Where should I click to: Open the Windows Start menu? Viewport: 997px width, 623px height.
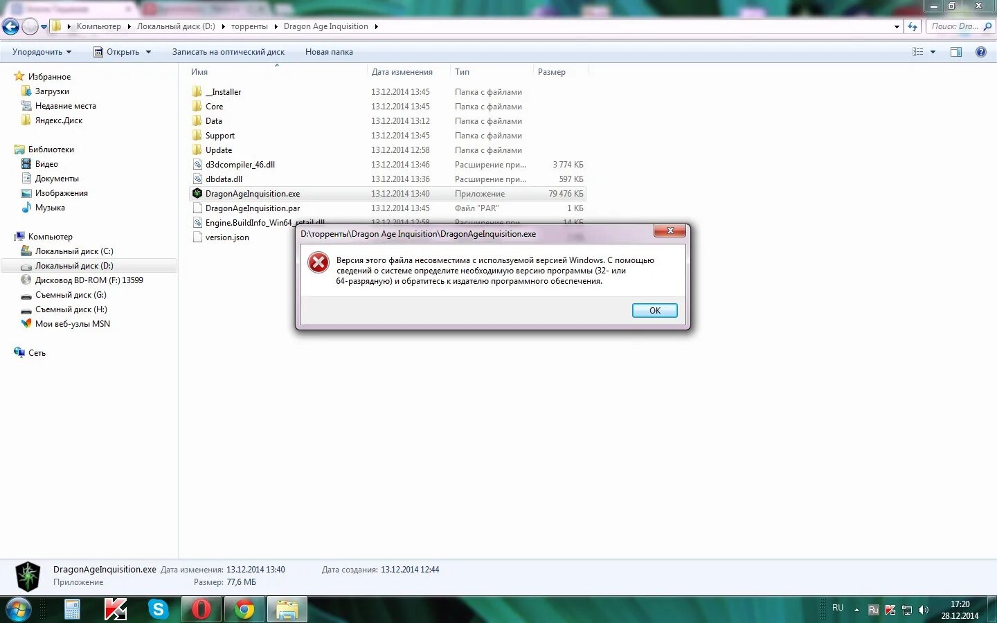(19, 610)
